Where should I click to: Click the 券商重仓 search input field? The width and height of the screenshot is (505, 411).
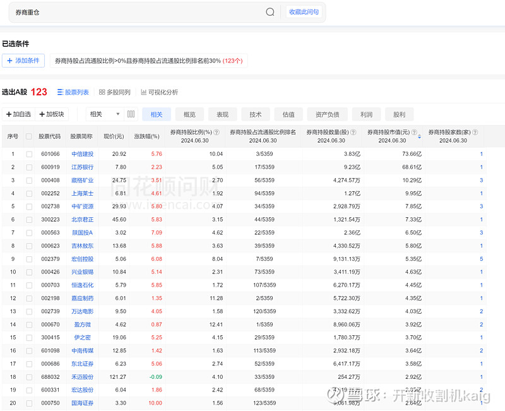click(x=137, y=12)
